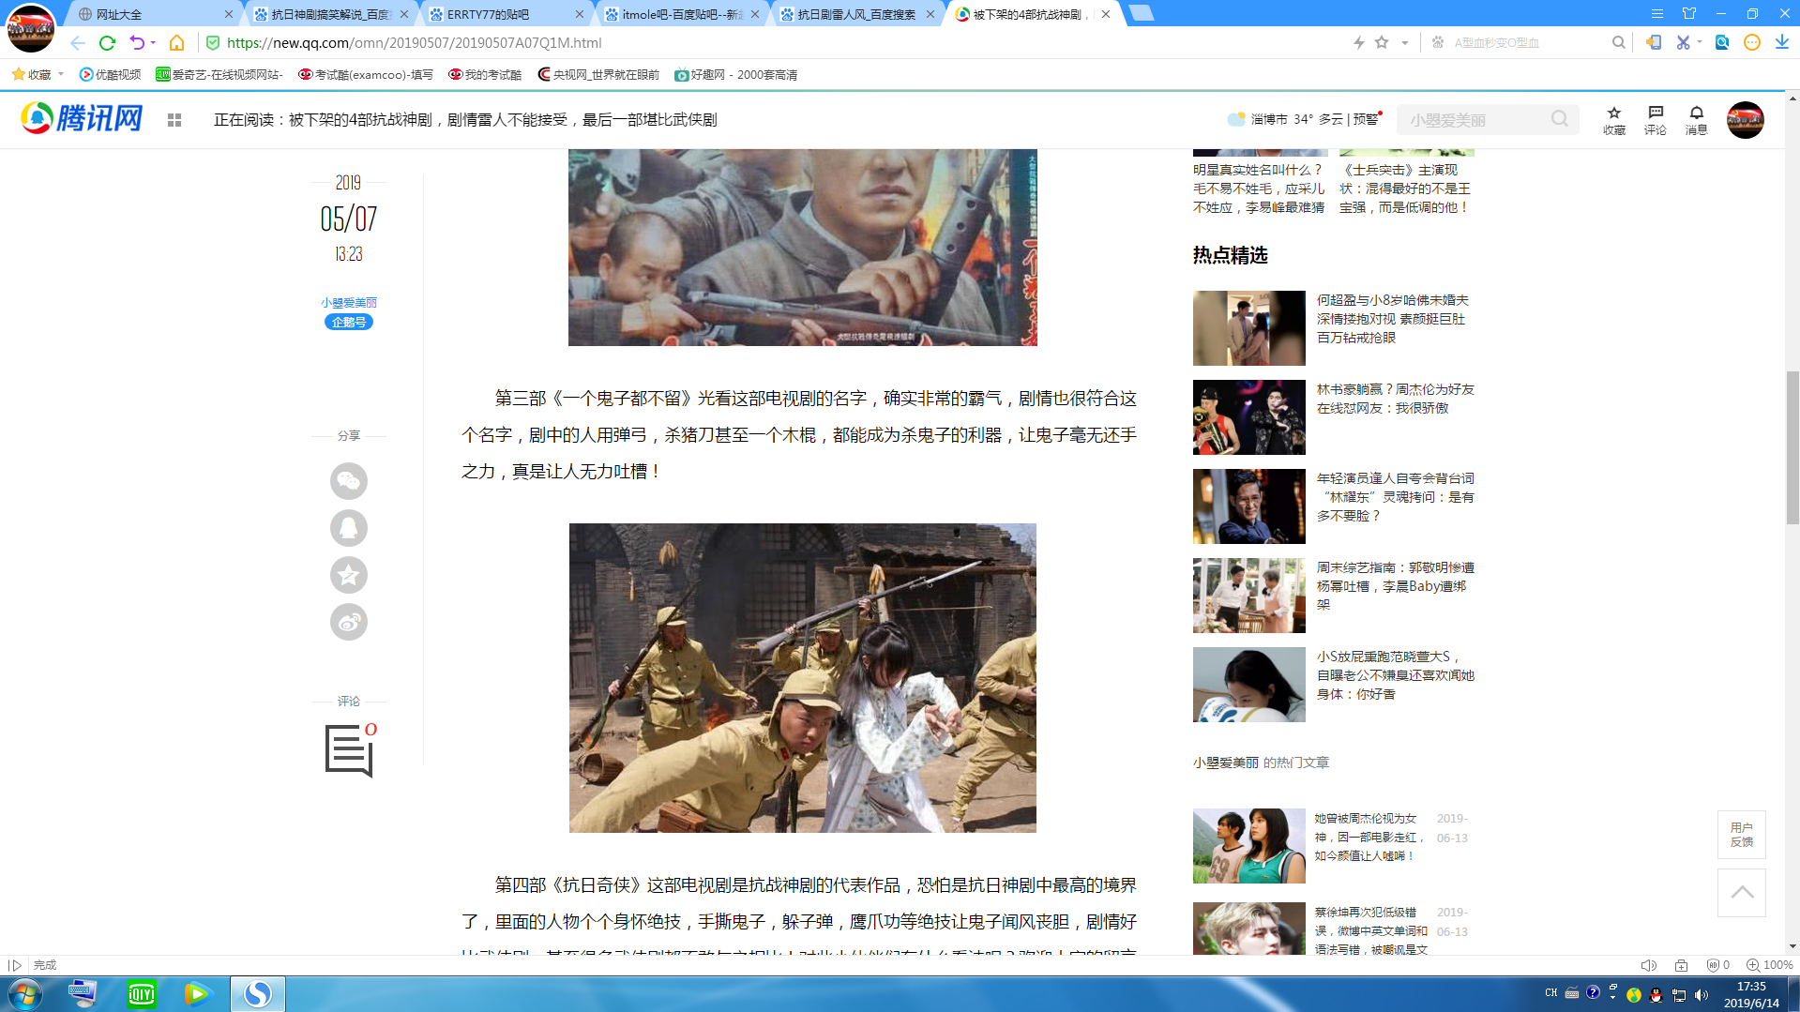Open the 林书豪 周杰伦 article thumbnail
Viewport: 1800px width, 1012px height.
pyautogui.click(x=1249, y=417)
